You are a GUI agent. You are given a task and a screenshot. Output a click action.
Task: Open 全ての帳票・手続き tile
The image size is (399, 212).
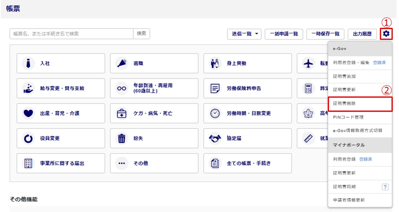(x=247, y=163)
